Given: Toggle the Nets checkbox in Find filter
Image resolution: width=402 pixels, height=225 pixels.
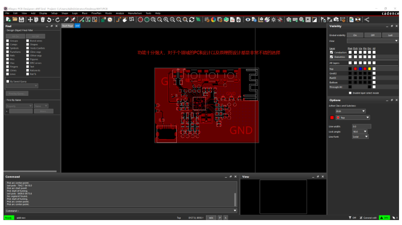Looking at the screenshot, I should click(7, 56).
